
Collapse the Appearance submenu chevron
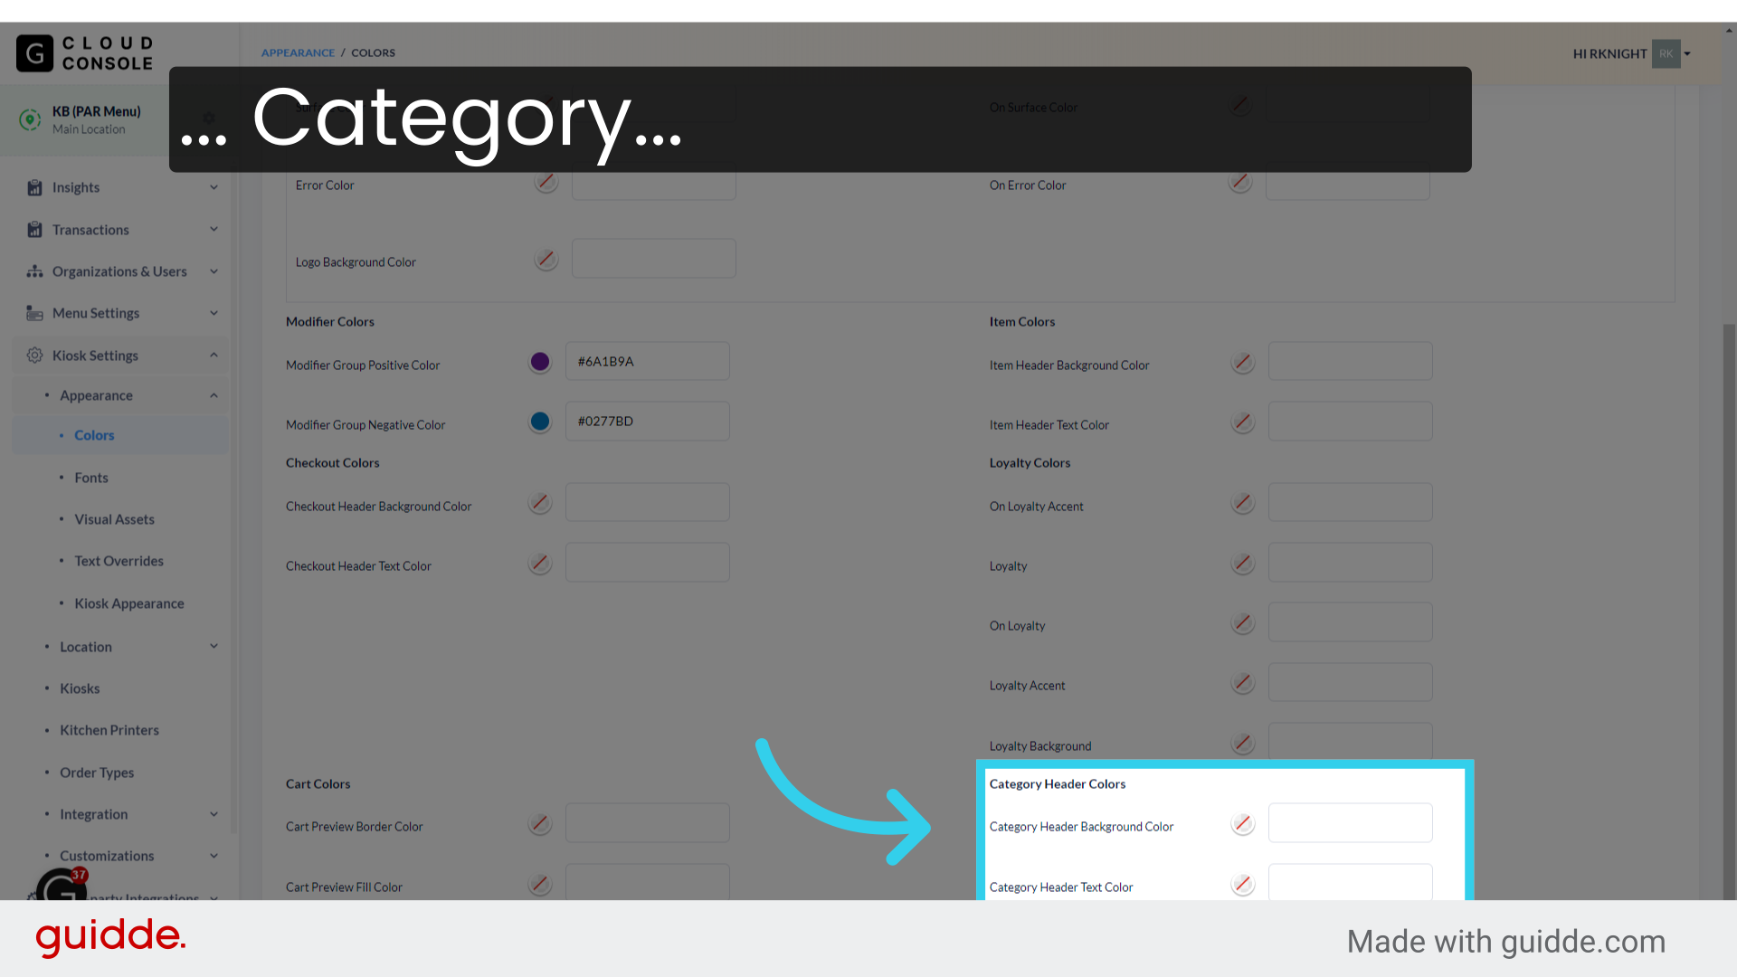[x=214, y=395]
